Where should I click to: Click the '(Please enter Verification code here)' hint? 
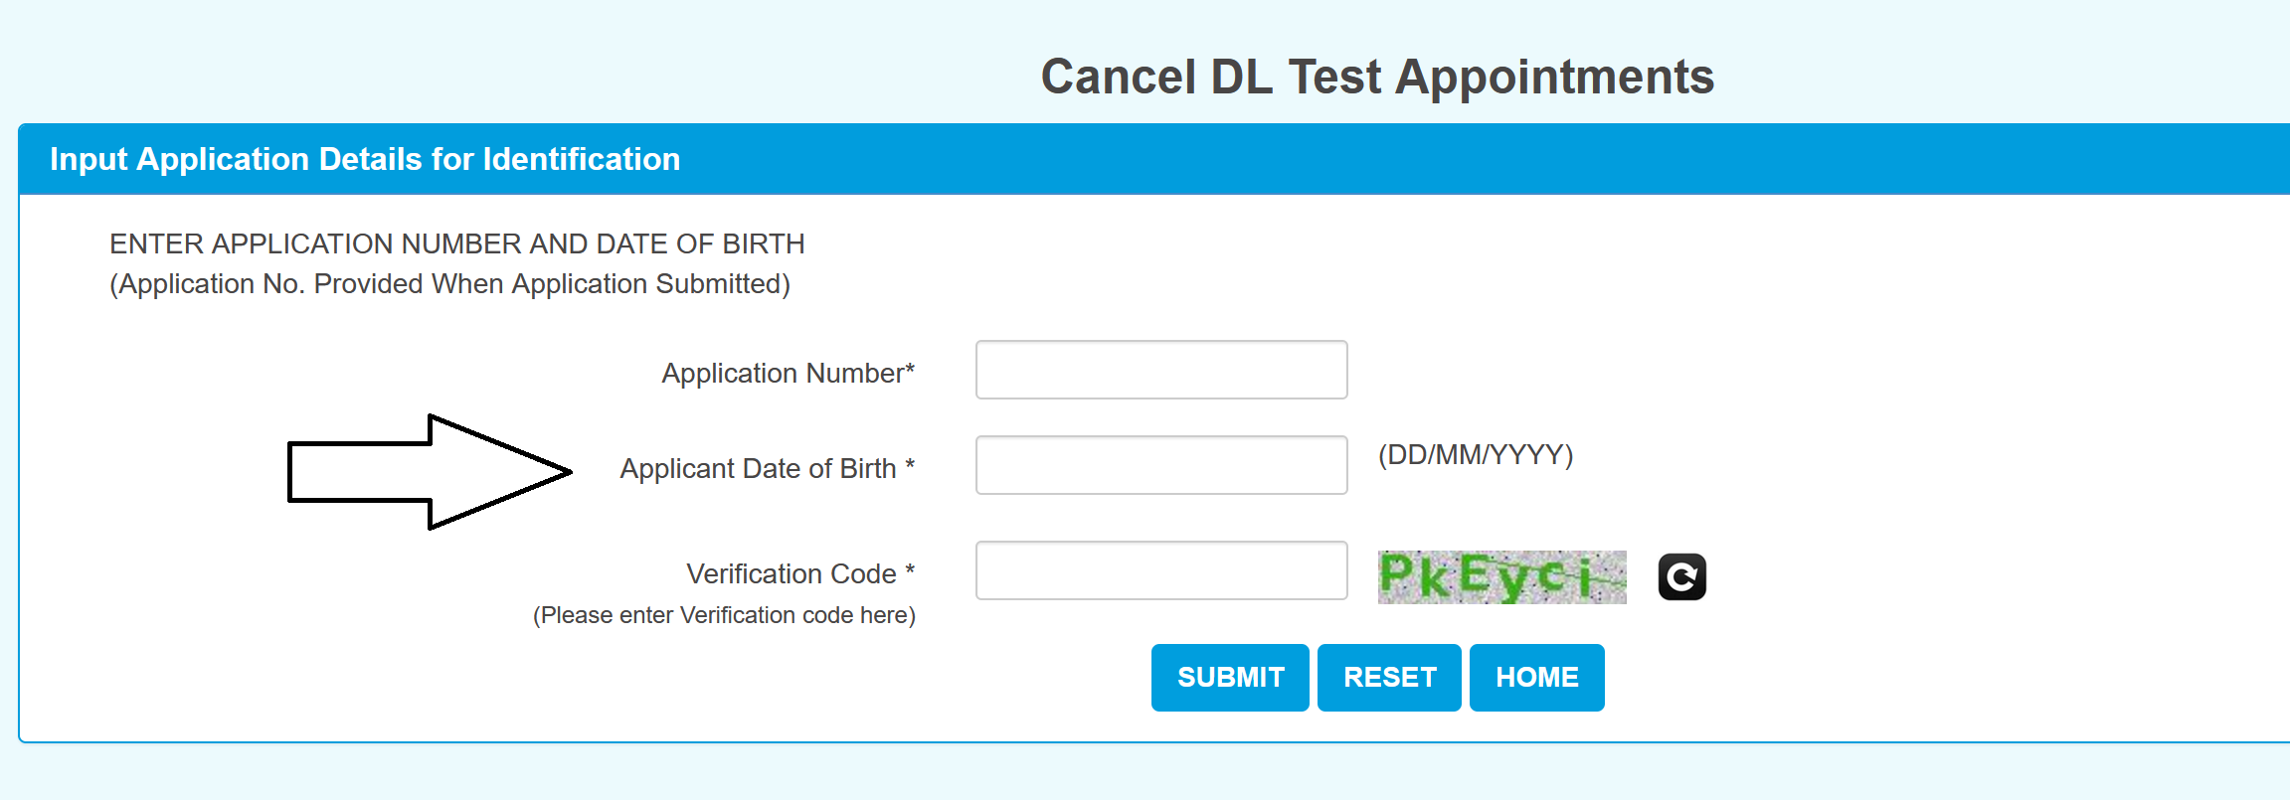[x=725, y=614]
